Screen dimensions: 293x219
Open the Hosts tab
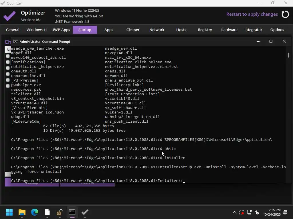coord(181,30)
